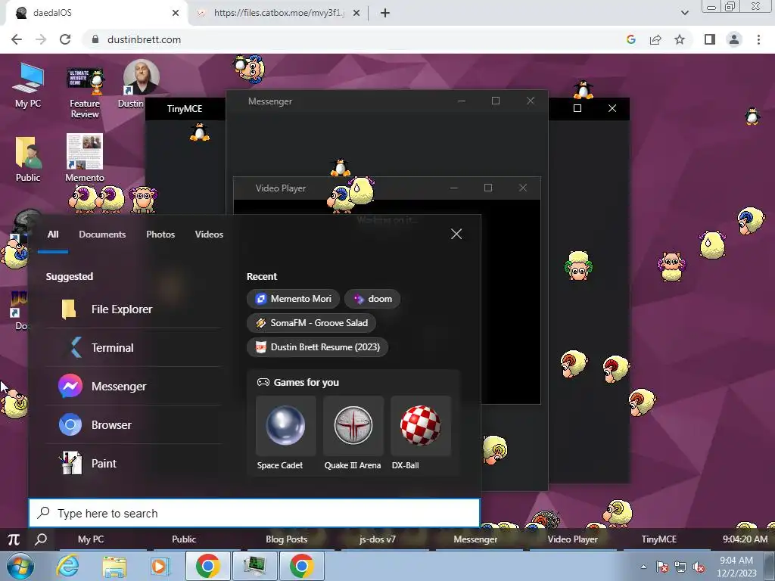This screenshot has width=775, height=581.
Task: Launch Browser from Suggested list
Action: (x=133, y=425)
